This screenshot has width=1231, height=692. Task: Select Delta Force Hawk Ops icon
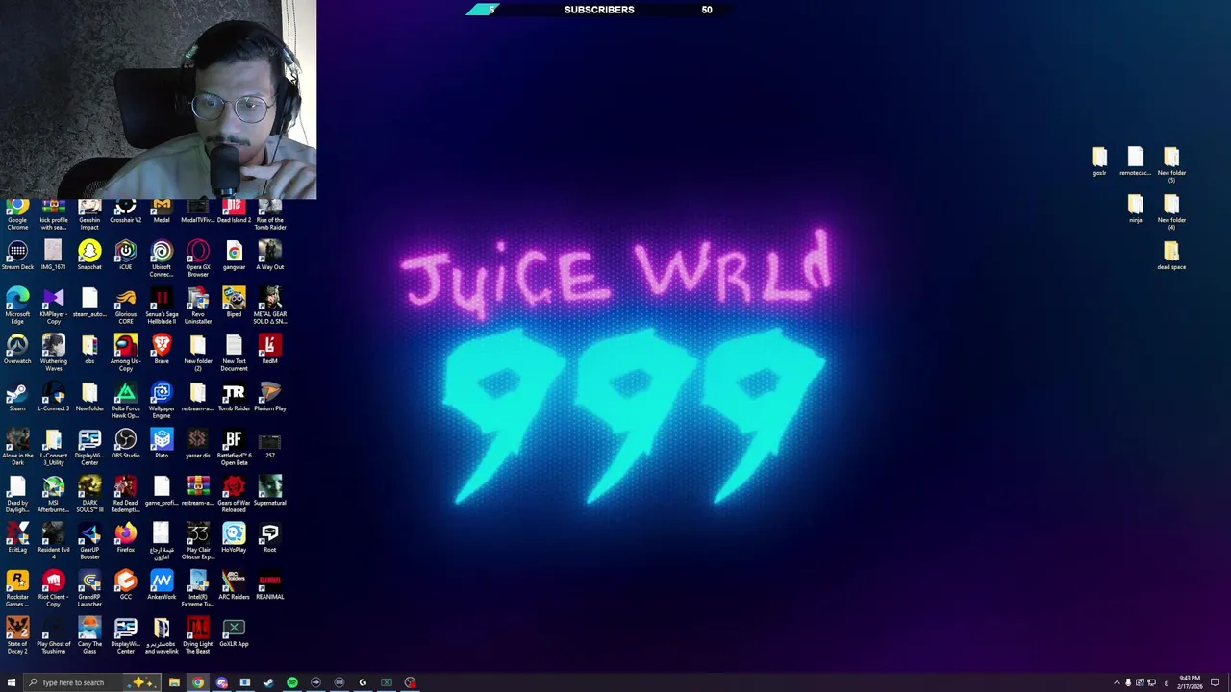point(125,401)
